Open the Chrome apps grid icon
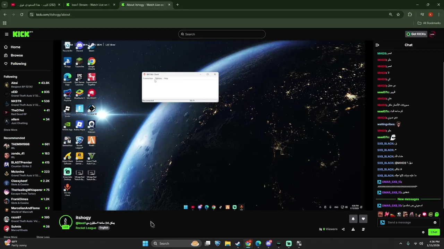 [5, 23]
